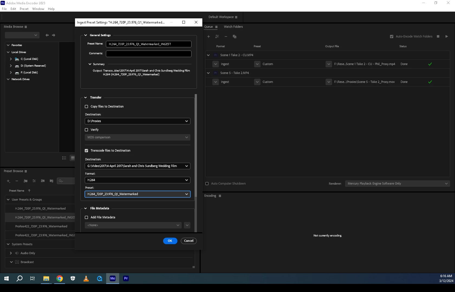Export presets from Preset Browser
455x292 pixels.
click(51, 181)
